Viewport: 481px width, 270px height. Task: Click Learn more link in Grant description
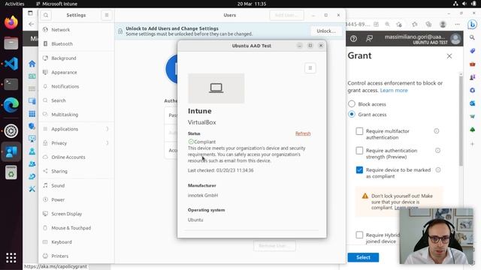click(x=394, y=90)
